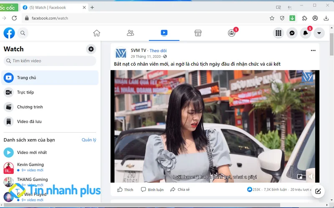Open Video mới nhất in the watchlist

point(50,152)
